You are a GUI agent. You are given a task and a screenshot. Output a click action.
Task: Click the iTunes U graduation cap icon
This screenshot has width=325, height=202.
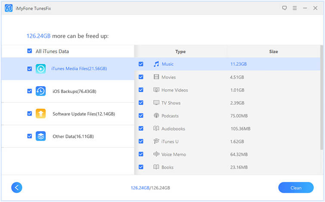[156, 141]
